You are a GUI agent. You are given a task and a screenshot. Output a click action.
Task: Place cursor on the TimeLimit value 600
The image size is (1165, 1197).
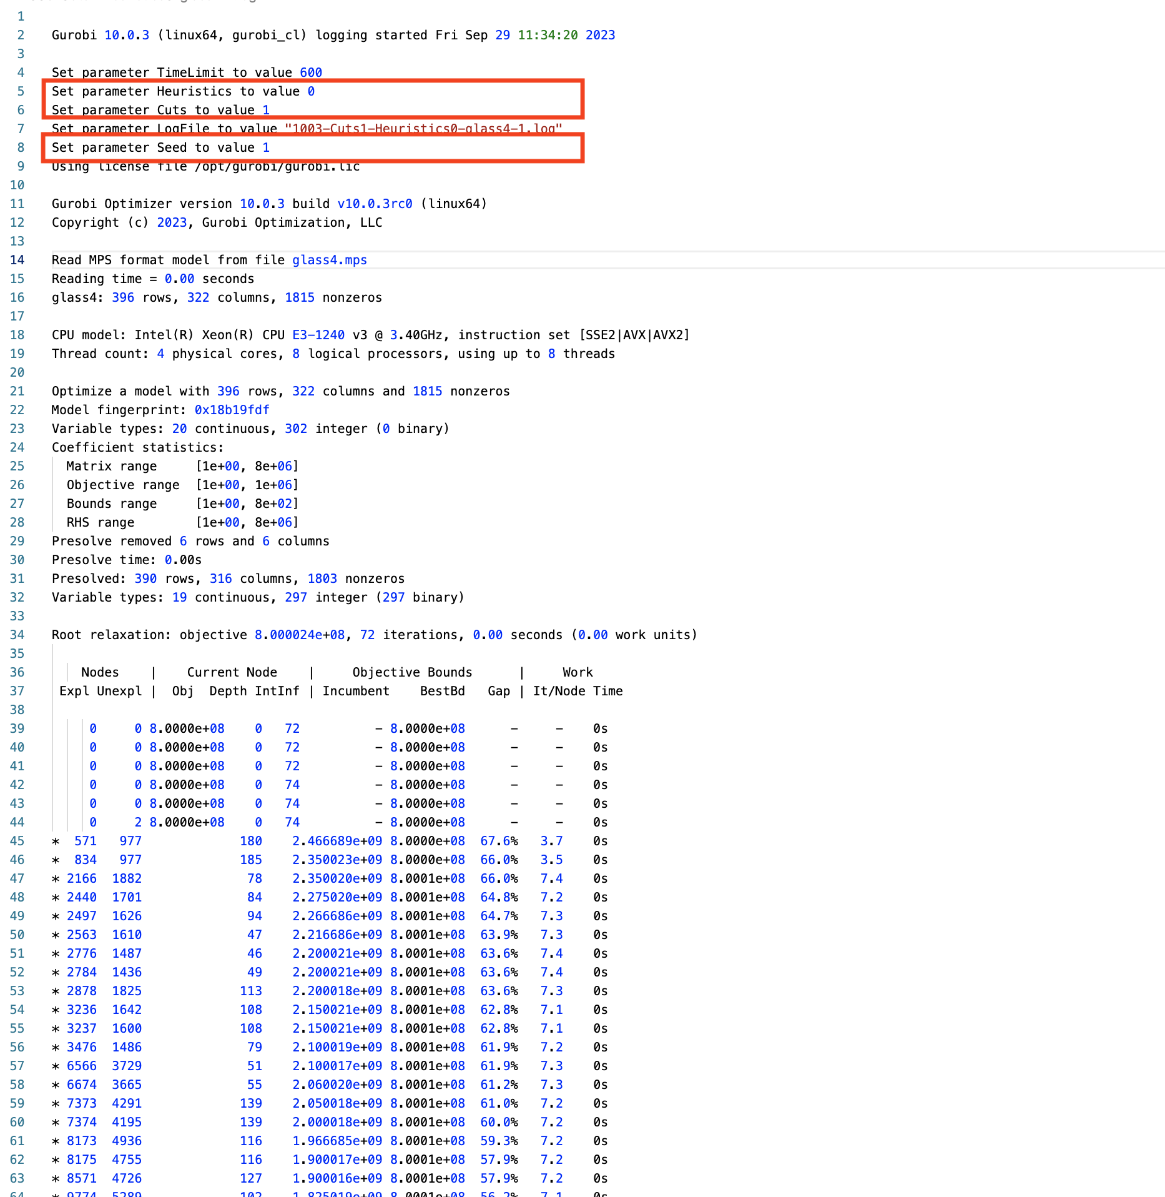pyautogui.click(x=310, y=72)
